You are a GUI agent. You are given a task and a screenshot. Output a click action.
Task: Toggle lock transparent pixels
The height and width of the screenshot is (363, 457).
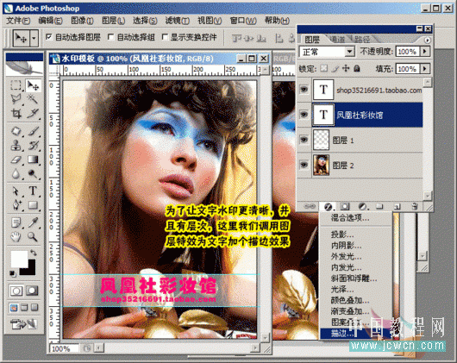323,68
